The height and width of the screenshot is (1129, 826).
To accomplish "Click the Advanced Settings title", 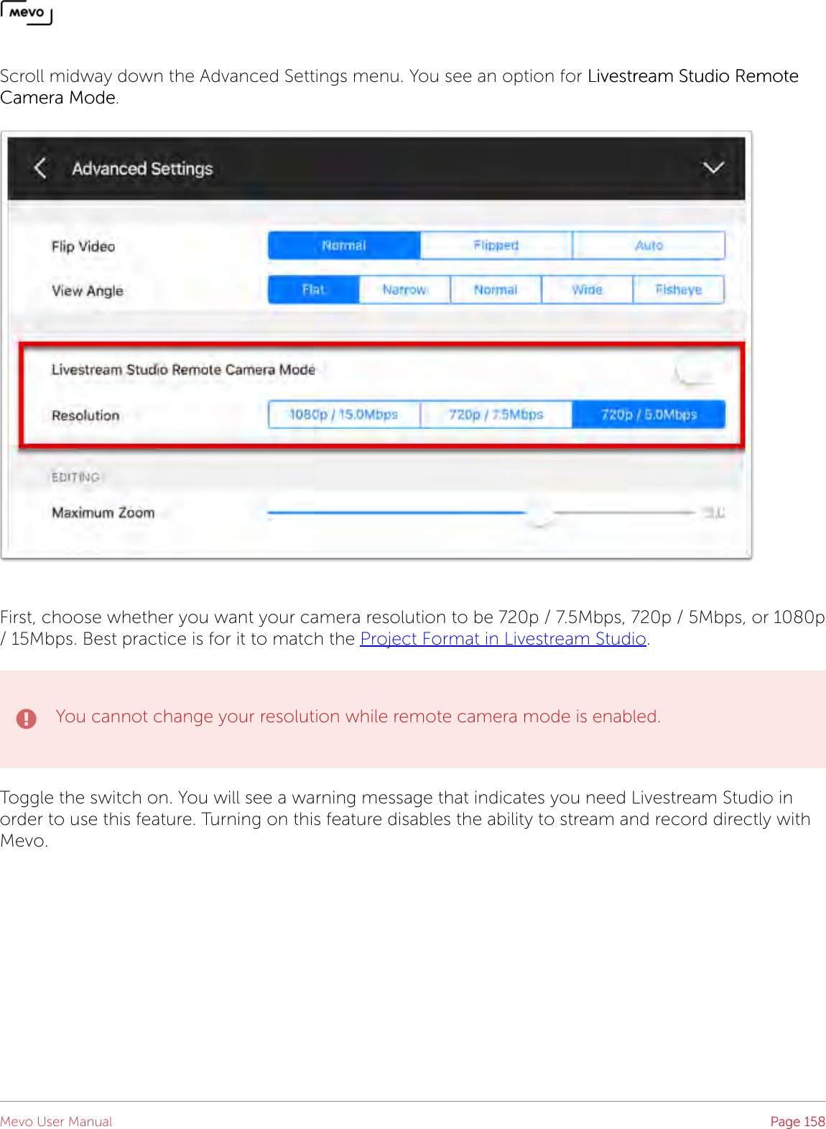I will pyautogui.click(x=142, y=169).
